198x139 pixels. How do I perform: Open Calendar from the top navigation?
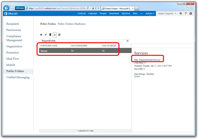pos(93,14)
